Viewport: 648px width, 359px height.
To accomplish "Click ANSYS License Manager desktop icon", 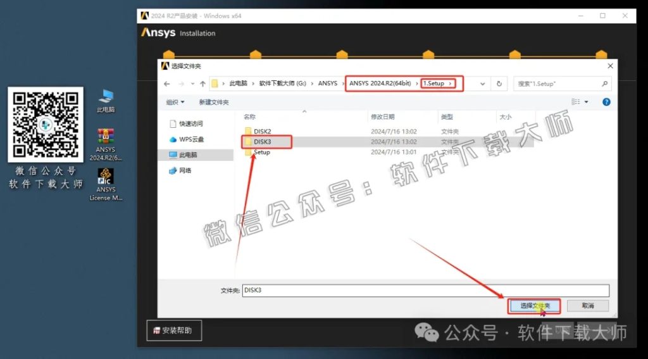I will (106, 184).
